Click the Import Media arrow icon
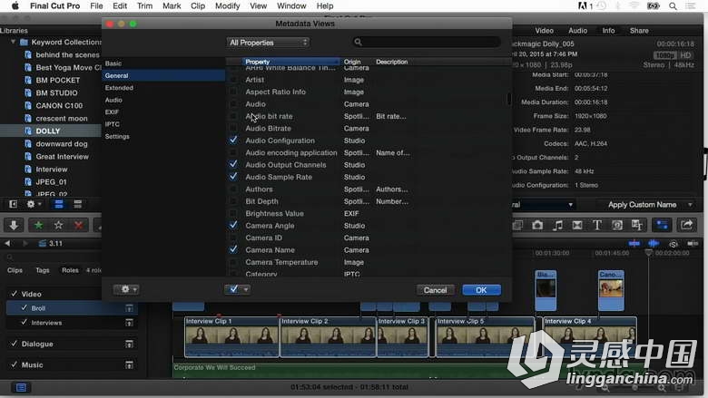The width and height of the screenshot is (708, 398). (x=14, y=225)
